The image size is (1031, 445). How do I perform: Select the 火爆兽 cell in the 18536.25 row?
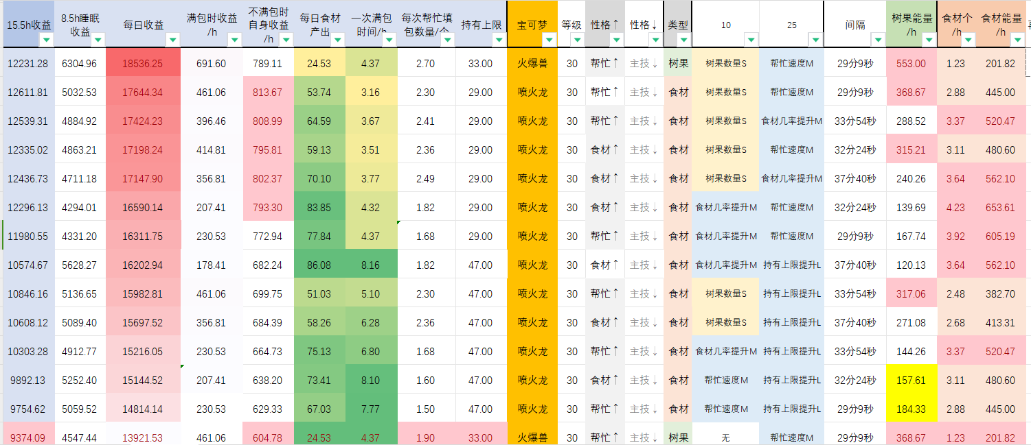point(532,63)
